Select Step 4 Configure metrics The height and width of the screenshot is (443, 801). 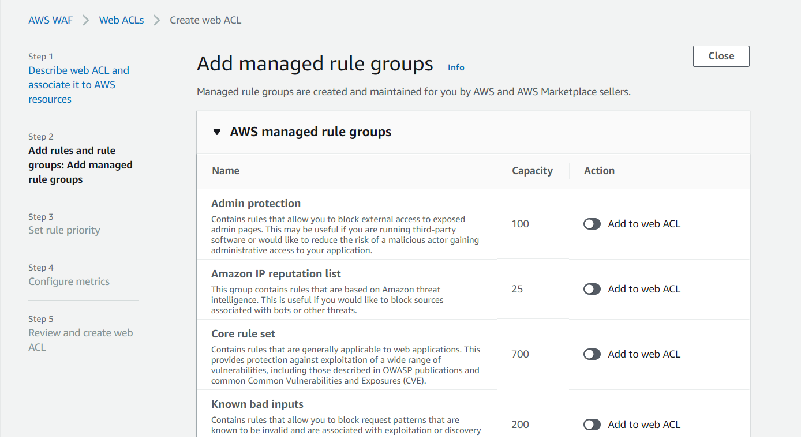click(69, 281)
